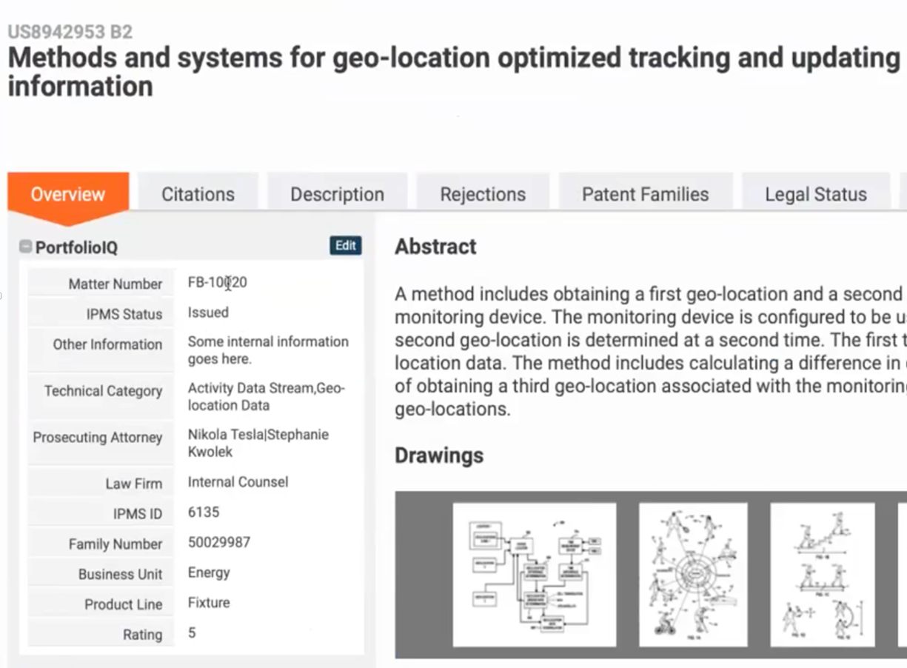The width and height of the screenshot is (907, 668).
Task: Collapse the PortfolioIQ panel
Action: pos(26,247)
